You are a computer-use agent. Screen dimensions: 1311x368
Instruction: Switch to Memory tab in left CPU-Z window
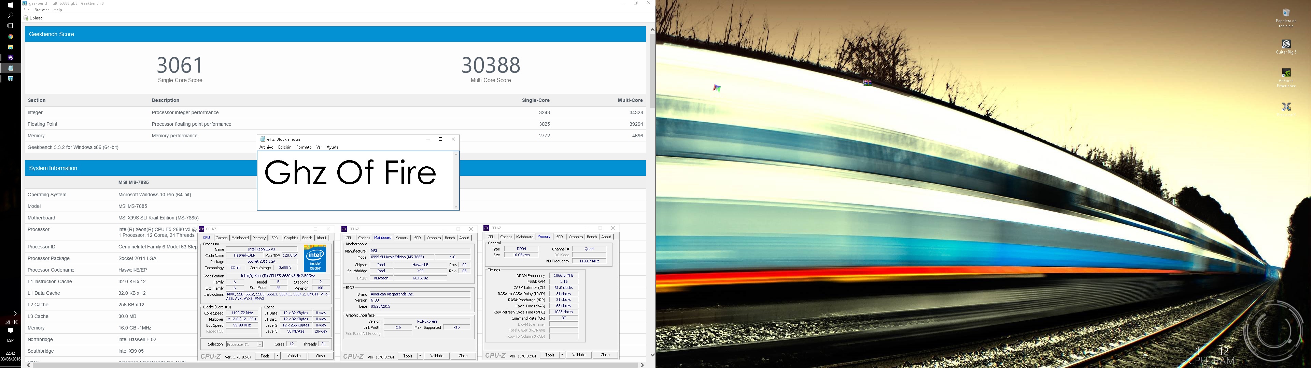pos(259,238)
